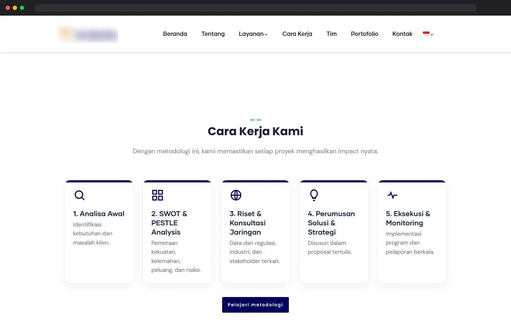The image size is (511, 335).
Task: Open the Tim menu item
Action: 331,34
